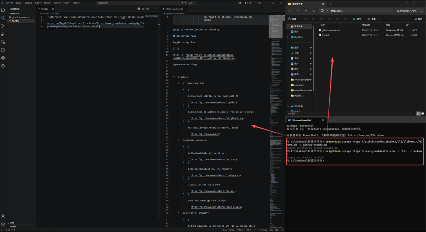
Task: Expand WPS云盘 in File Explorer navigation pane
Action: coord(288,106)
